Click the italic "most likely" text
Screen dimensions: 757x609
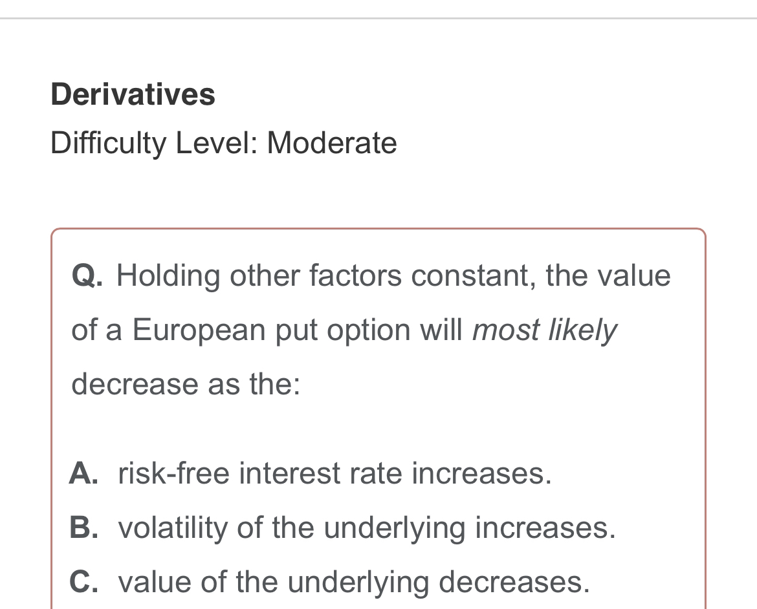point(543,330)
